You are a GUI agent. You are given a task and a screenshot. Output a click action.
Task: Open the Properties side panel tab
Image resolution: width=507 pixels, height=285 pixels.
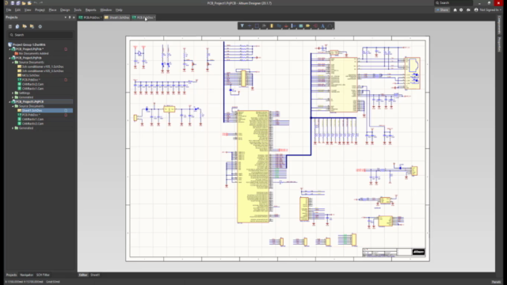[x=499, y=44]
